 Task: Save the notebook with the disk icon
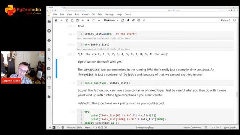tap(56, 20)
